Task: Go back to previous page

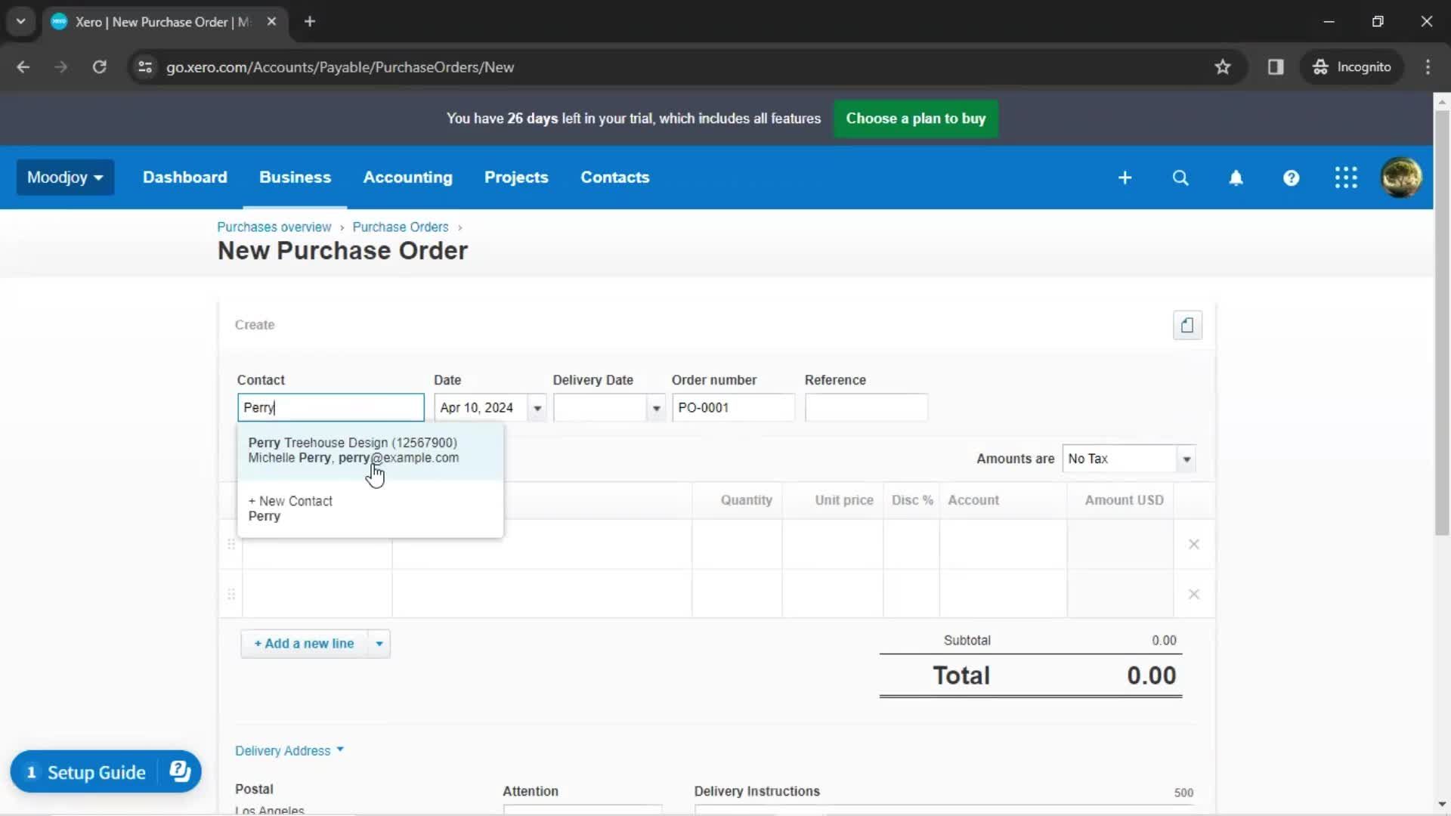Action: tap(23, 67)
